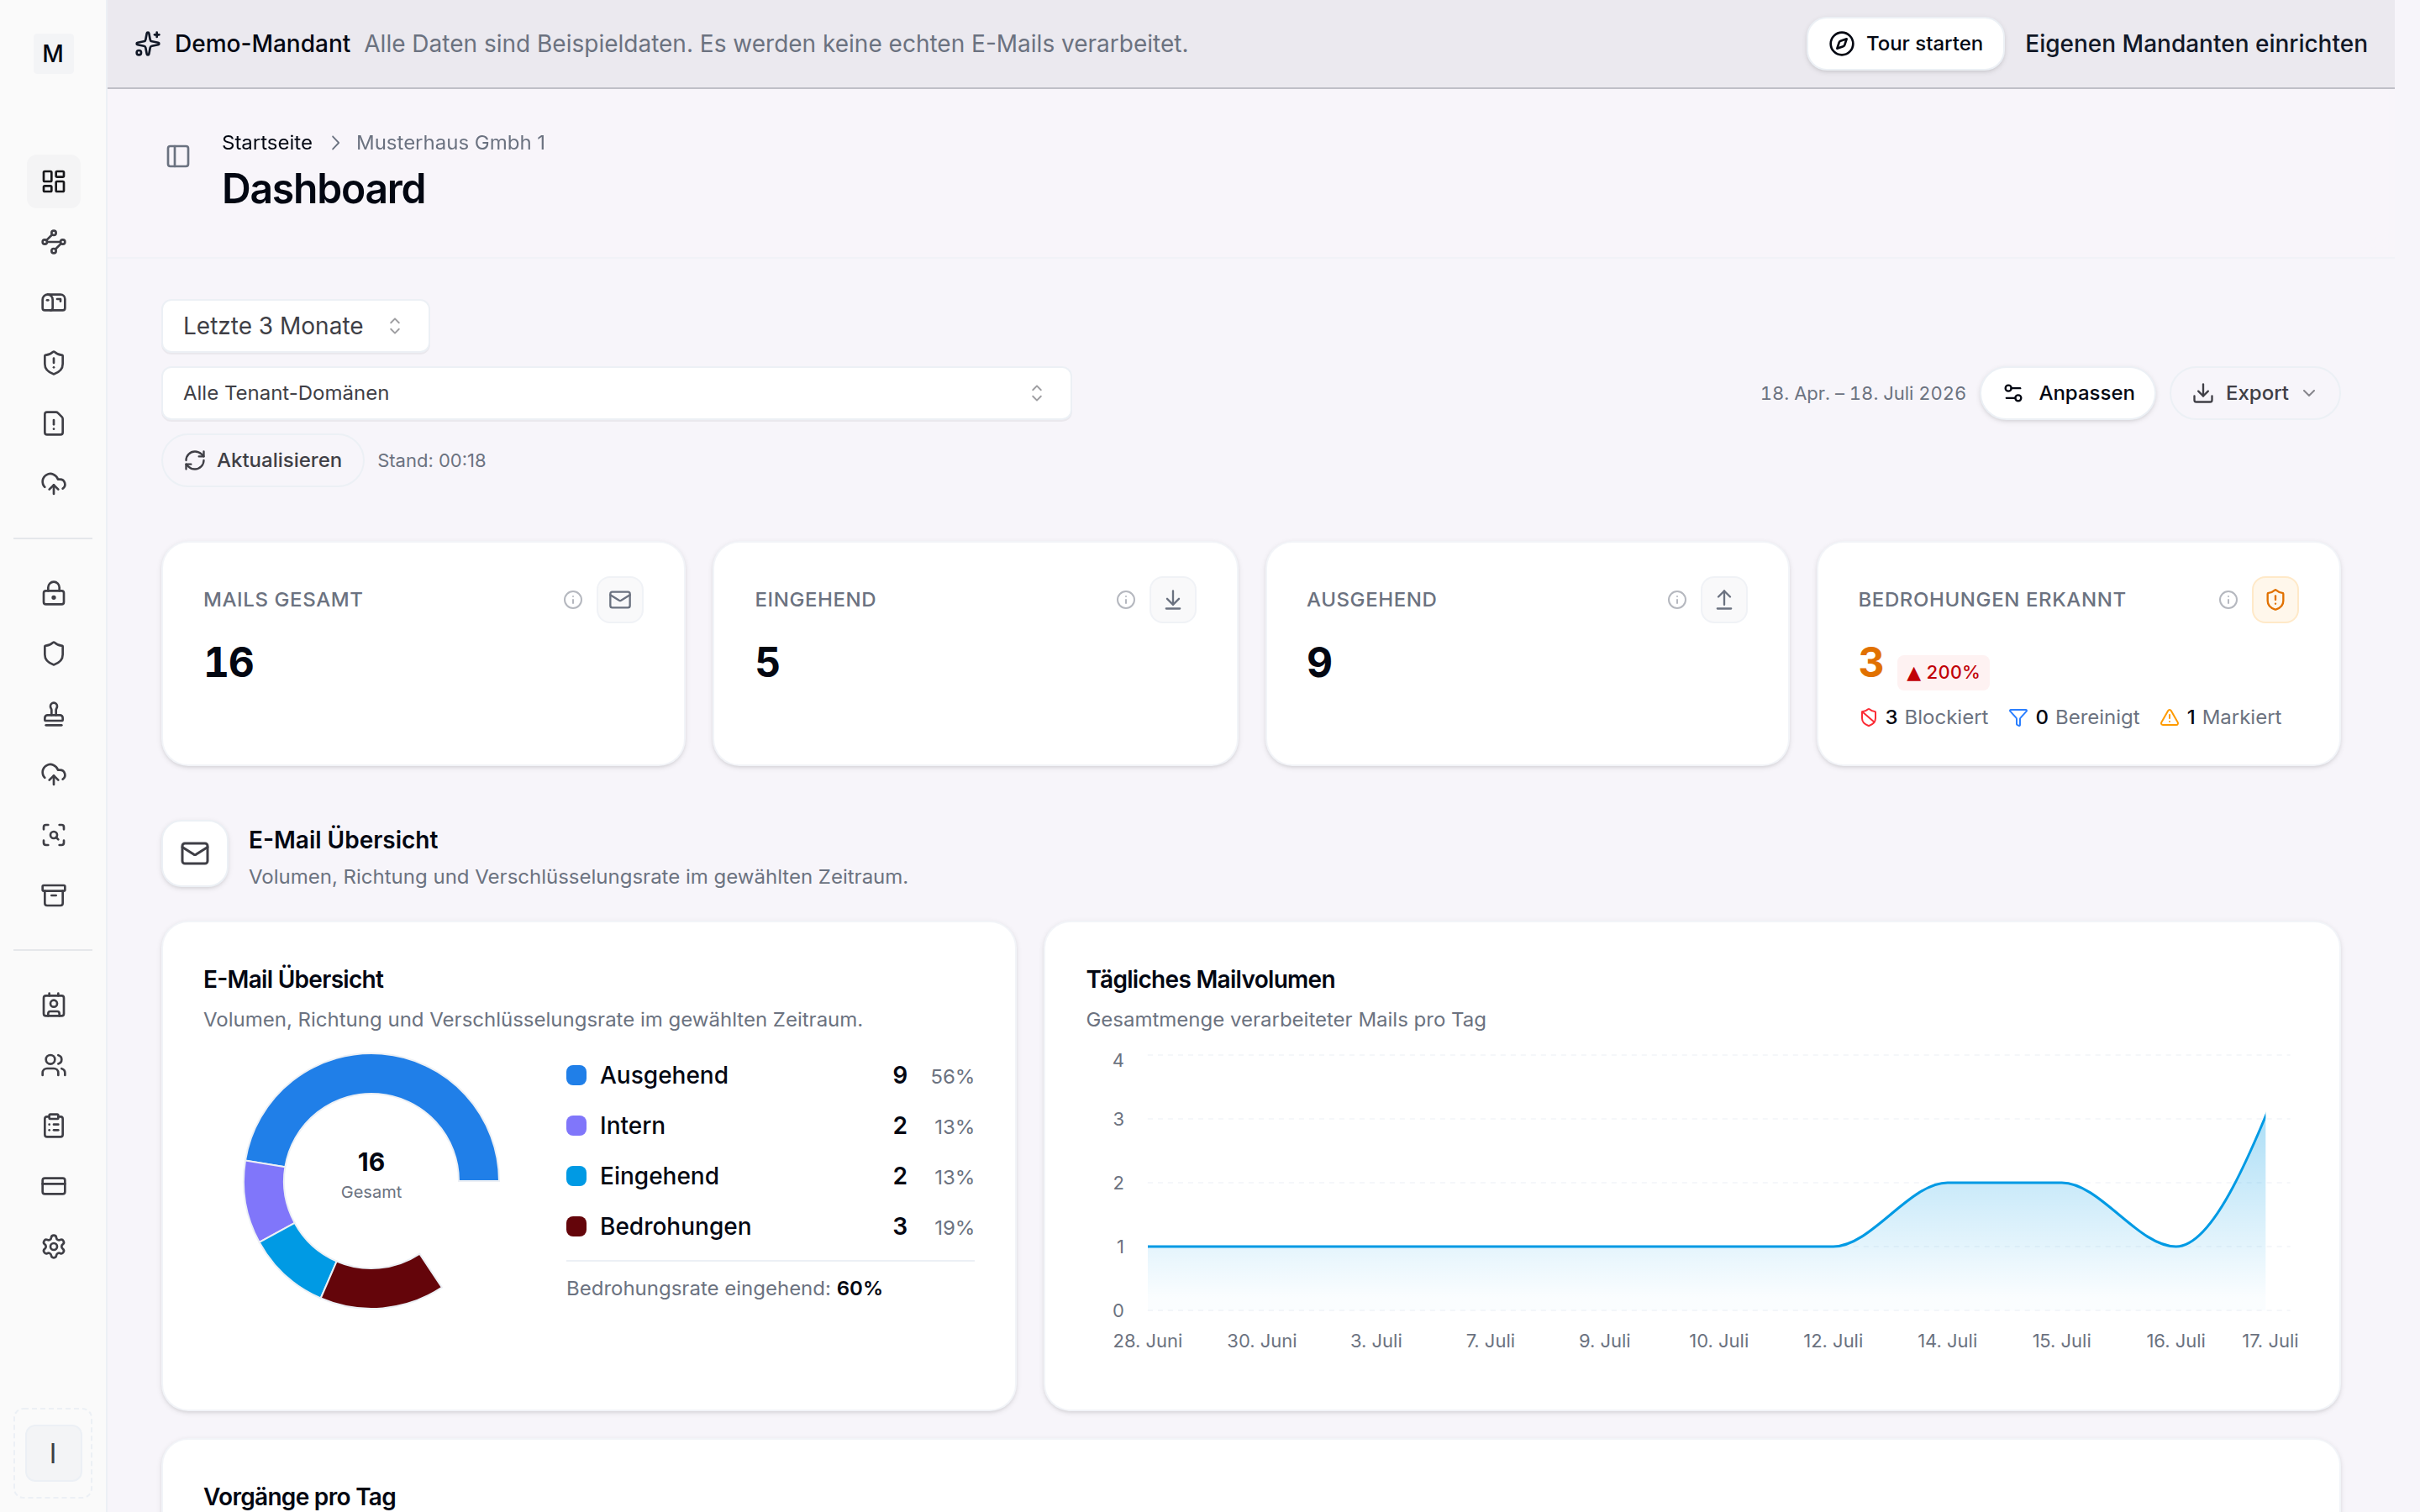Click the Anpassen button
The width and height of the screenshot is (2420, 1512).
2068,393
